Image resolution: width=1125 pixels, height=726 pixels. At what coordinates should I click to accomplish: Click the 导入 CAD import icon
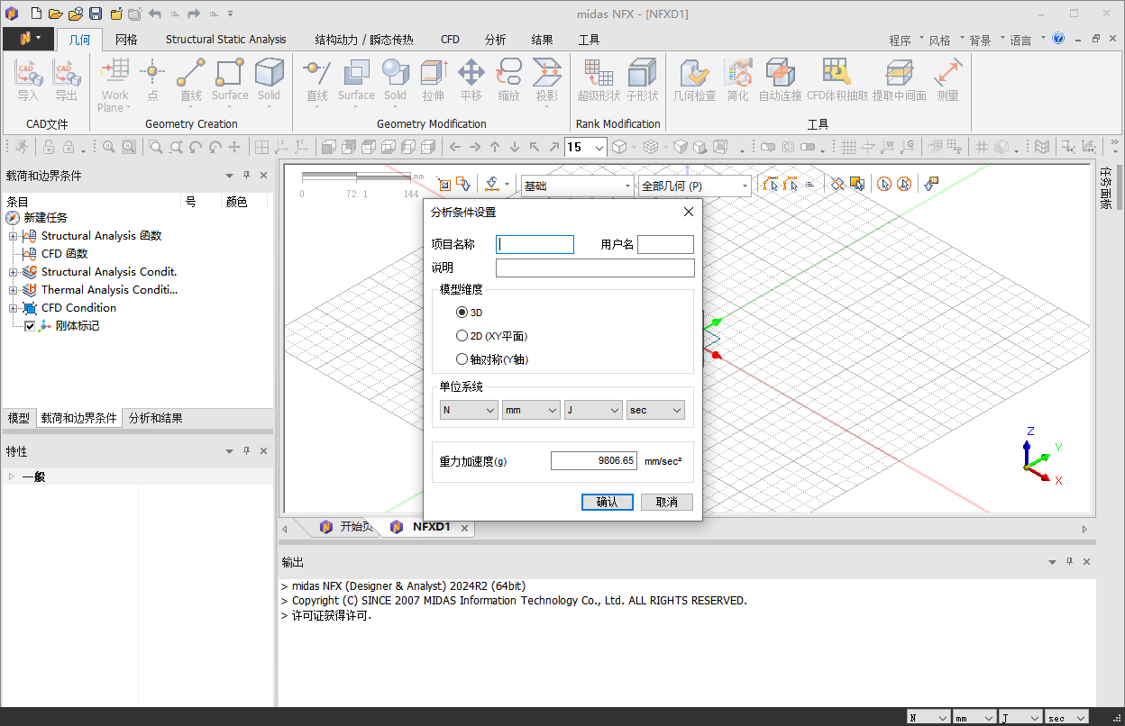[x=28, y=80]
